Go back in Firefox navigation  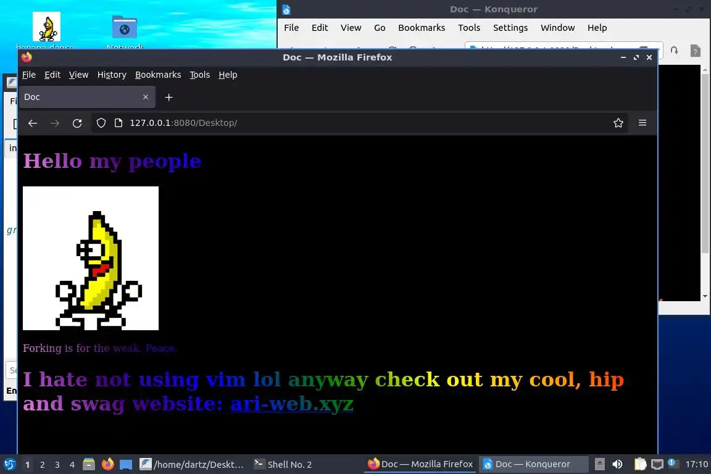pyautogui.click(x=33, y=123)
